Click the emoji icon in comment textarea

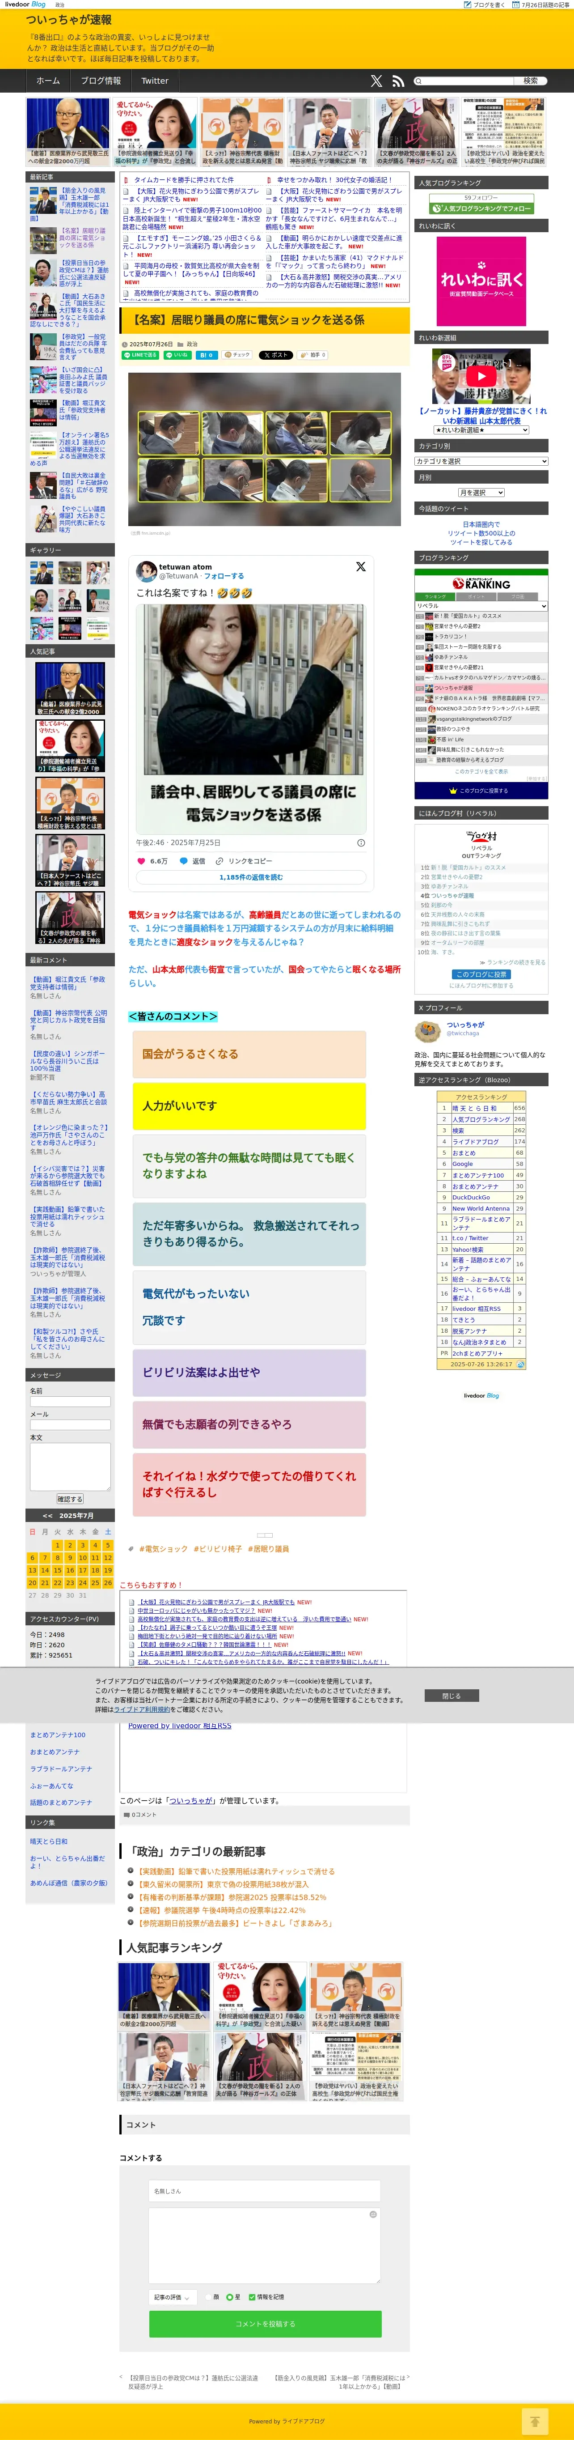click(x=373, y=2214)
